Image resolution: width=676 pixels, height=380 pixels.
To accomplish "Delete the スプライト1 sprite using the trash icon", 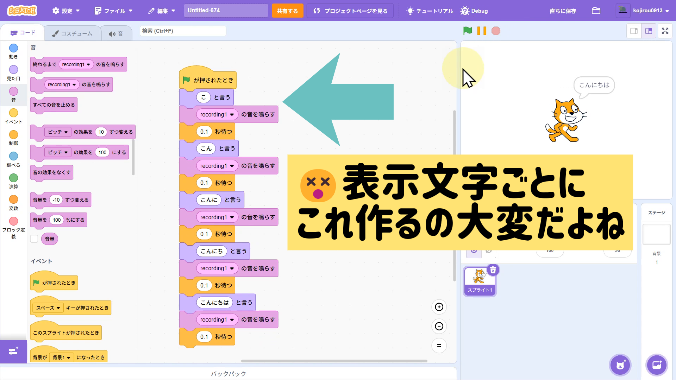I will coord(493,270).
